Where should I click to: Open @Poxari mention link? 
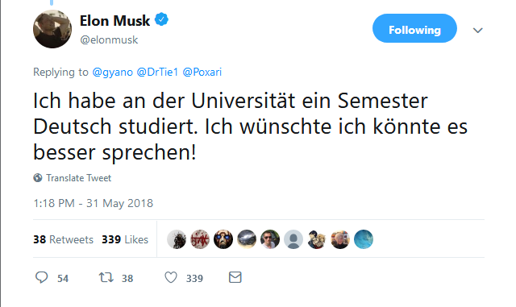coord(202,72)
